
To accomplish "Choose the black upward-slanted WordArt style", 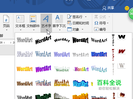I will (x=43, y=40).
